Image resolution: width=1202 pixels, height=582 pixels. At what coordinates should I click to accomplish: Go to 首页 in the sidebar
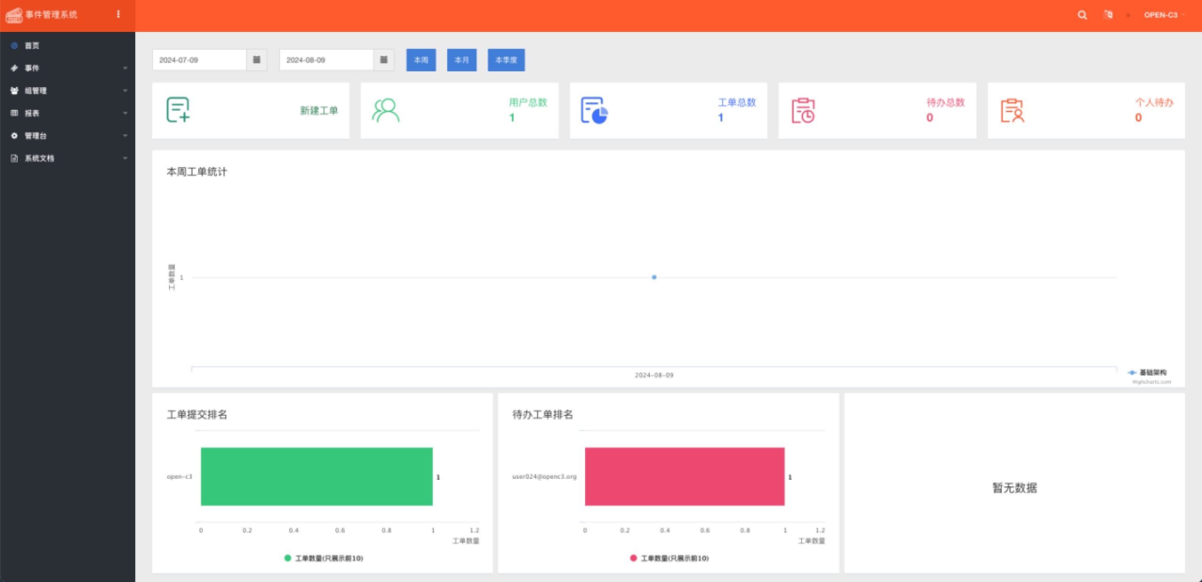pyautogui.click(x=32, y=46)
